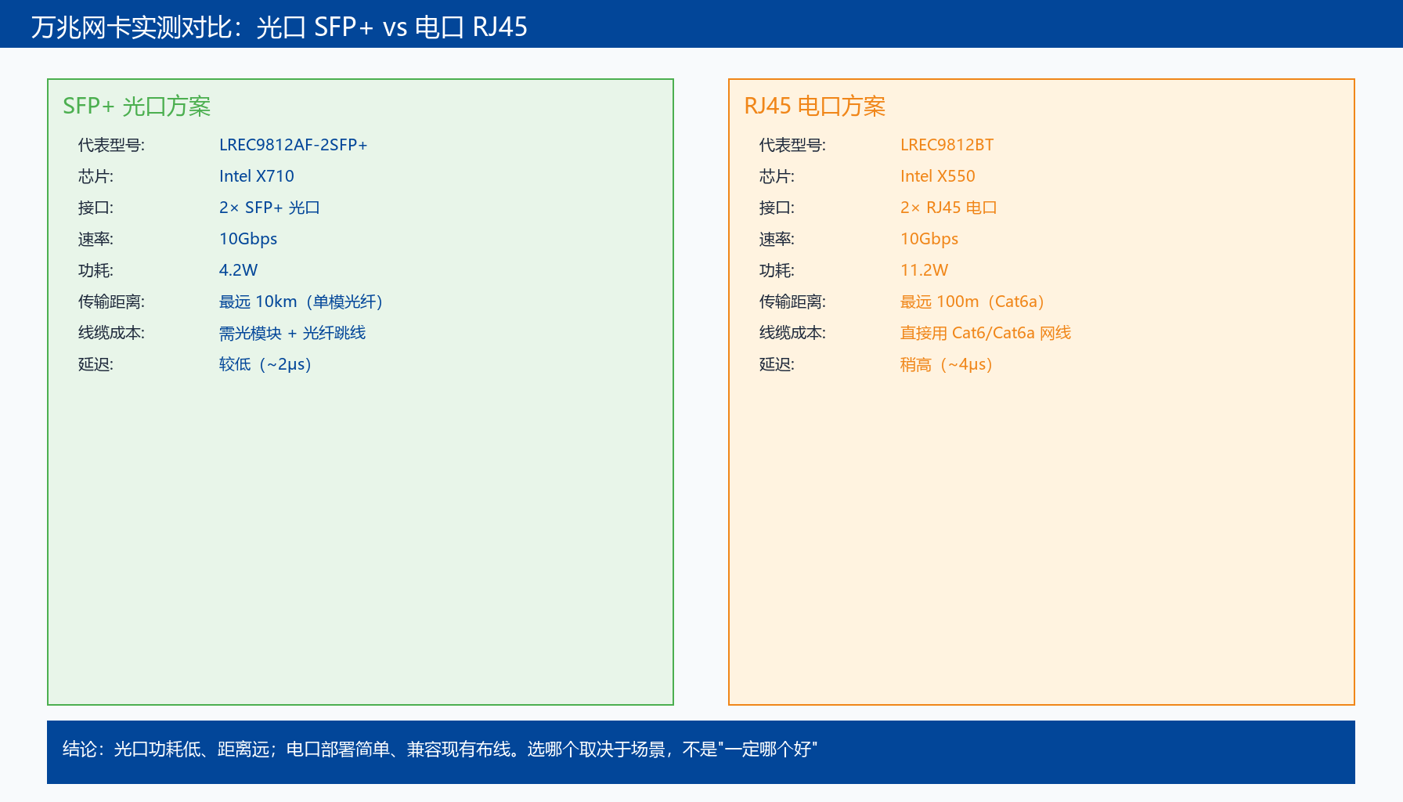Click the "延迟:" label in SFP+ panel
The width and height of the screenshot is (1403, 802).
[x=96, y=364]
